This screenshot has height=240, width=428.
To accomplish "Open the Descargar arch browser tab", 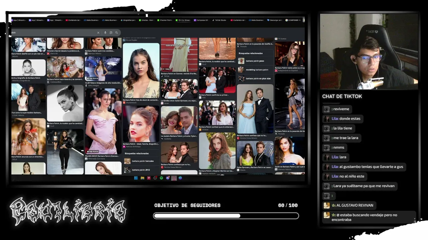I will tap(275, 20).
